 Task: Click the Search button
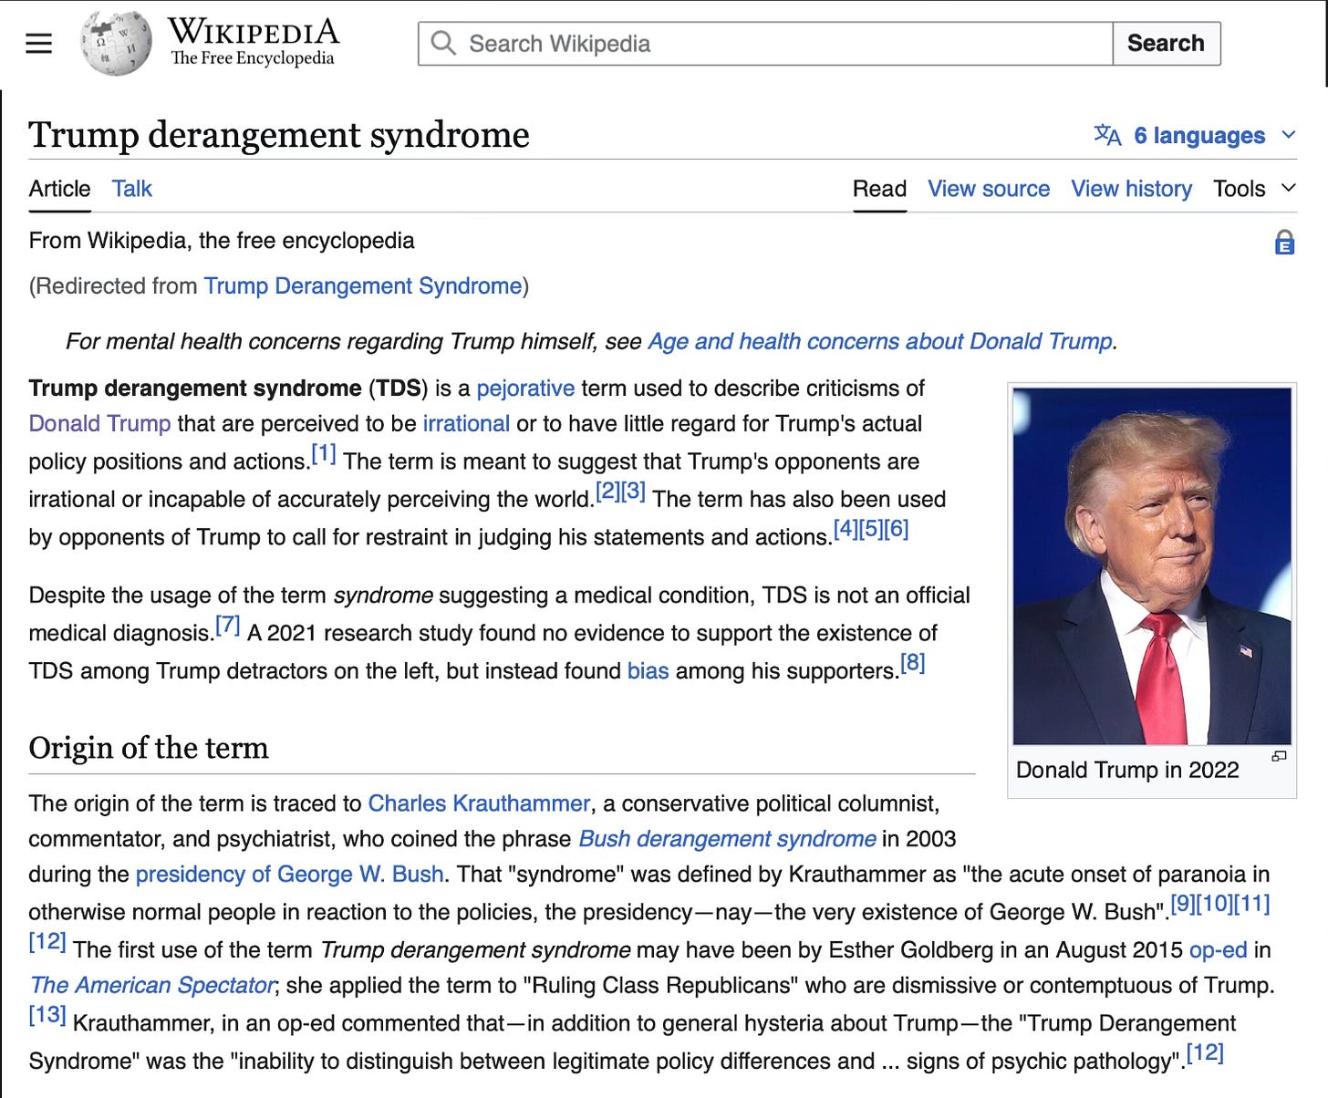click(1167, 43)
